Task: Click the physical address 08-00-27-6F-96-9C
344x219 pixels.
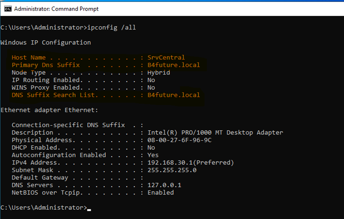Action: point(179,140)
